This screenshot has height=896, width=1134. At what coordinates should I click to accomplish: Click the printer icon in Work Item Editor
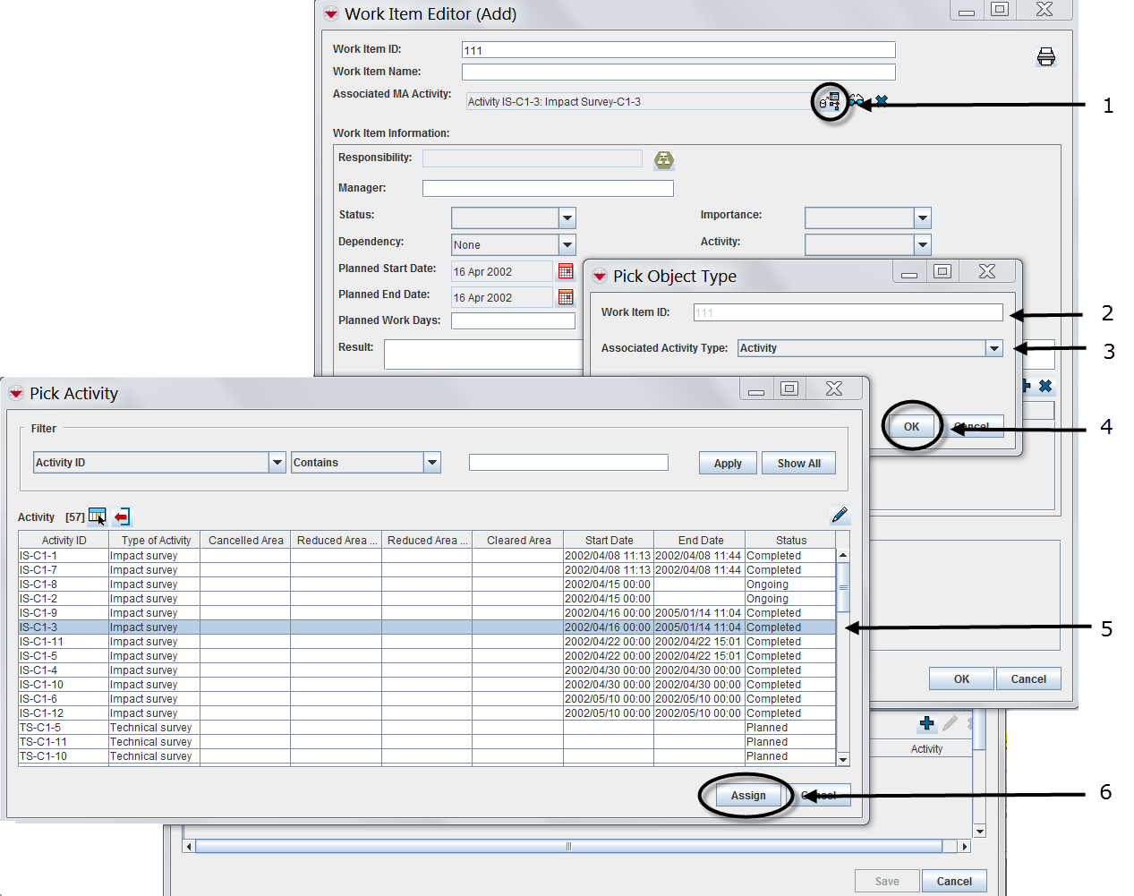pyautogui.click(x=1045, y=58)
